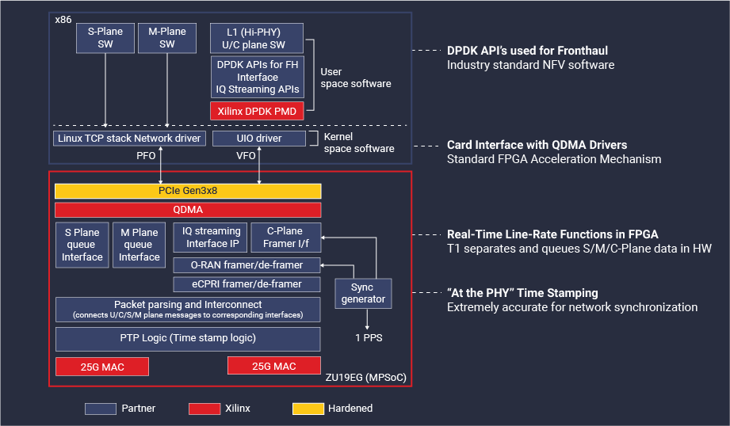Select the O-RAN framer/de-framer block
Image resolution: width=730 pixels, height=426 pixels.
click(x=247, y=265)
